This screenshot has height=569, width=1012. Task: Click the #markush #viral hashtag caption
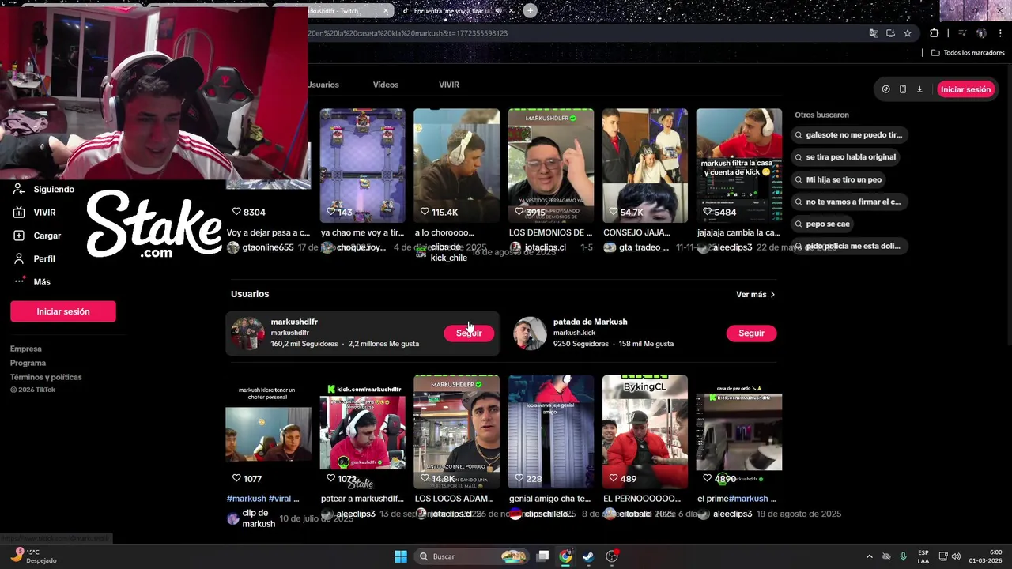click(x=263, y=499)
